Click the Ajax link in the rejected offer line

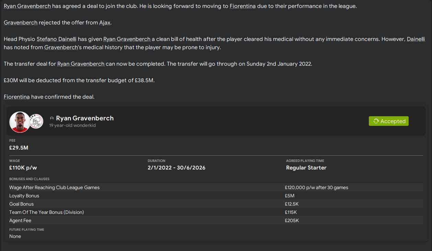pyautogui.click(x=105, y=23)
